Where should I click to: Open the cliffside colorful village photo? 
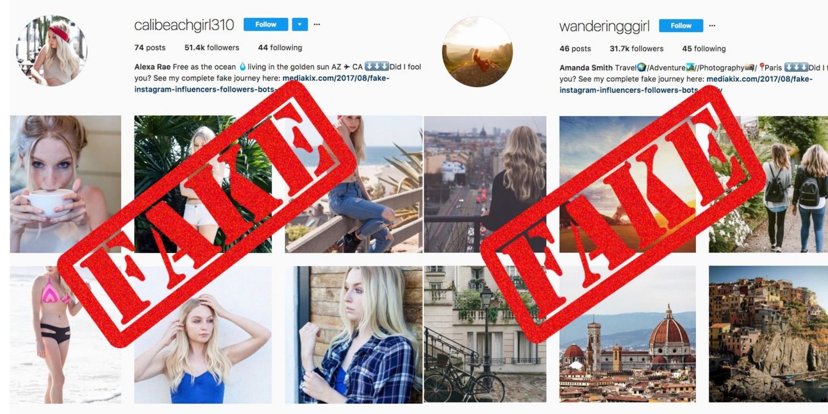pos(768,334)
